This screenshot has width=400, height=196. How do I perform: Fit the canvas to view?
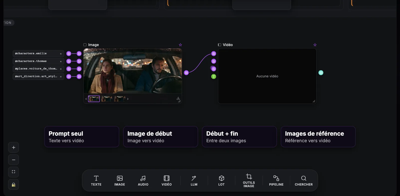(13, 172)
